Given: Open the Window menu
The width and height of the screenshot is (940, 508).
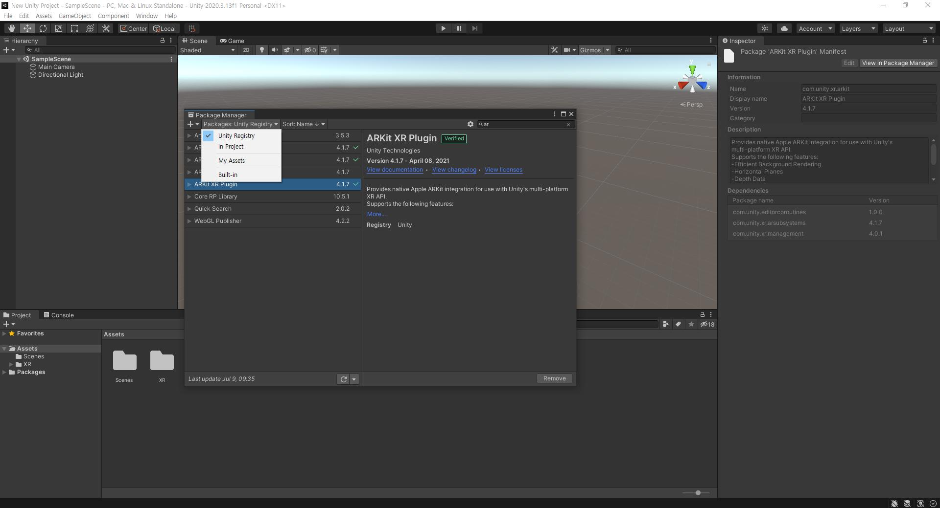Looking at the screenshot, I should pos(147,16).
